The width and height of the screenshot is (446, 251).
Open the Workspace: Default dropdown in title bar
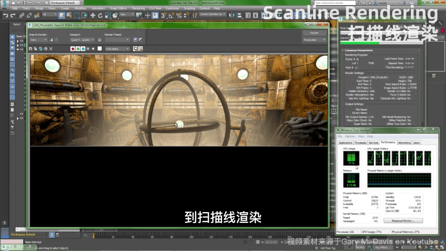pyautogui.click(x=64, y=2)
